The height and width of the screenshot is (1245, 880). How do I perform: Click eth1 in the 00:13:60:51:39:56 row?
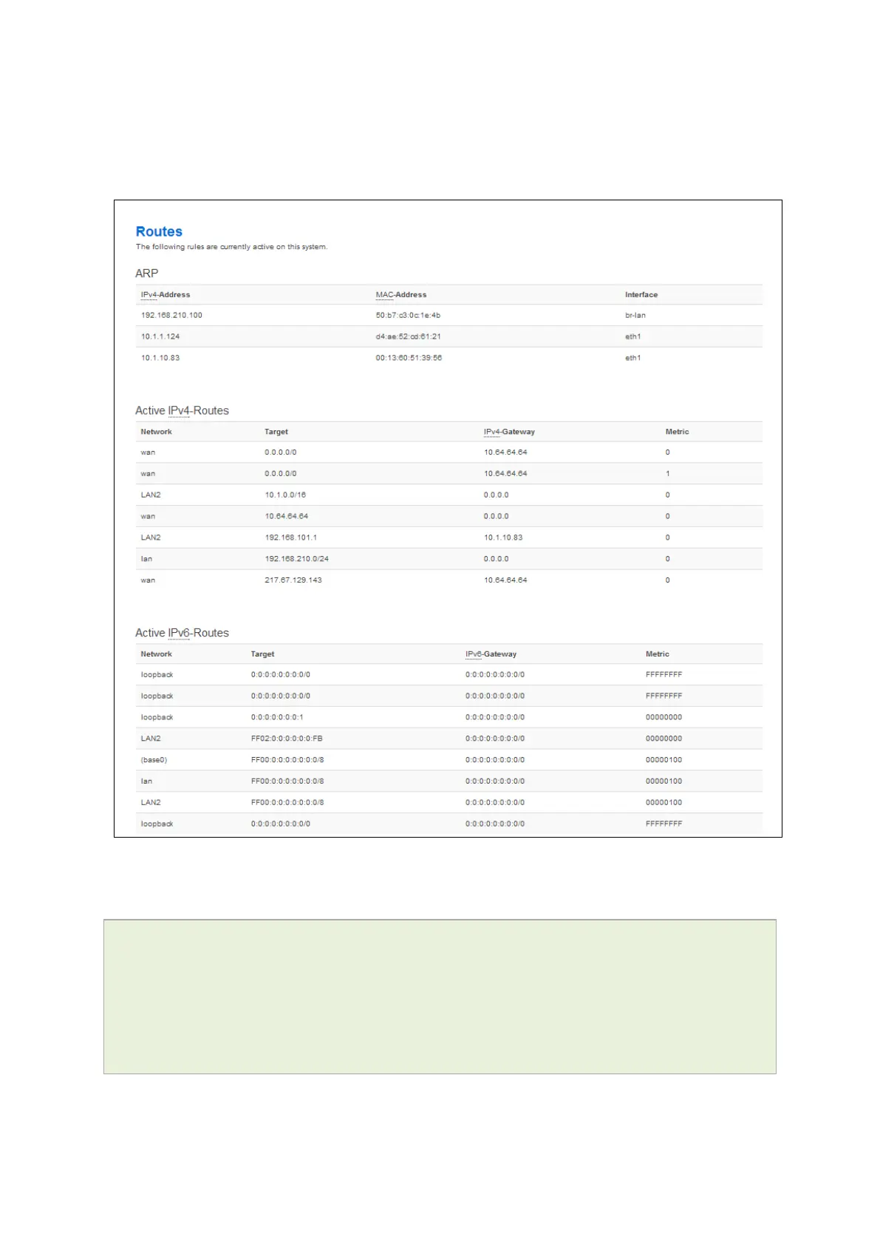[633, 358]
